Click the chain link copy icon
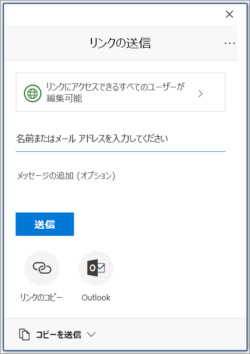The height and width of the screenshot is (354, 250). pyautogui.click(x=42, y=268)
